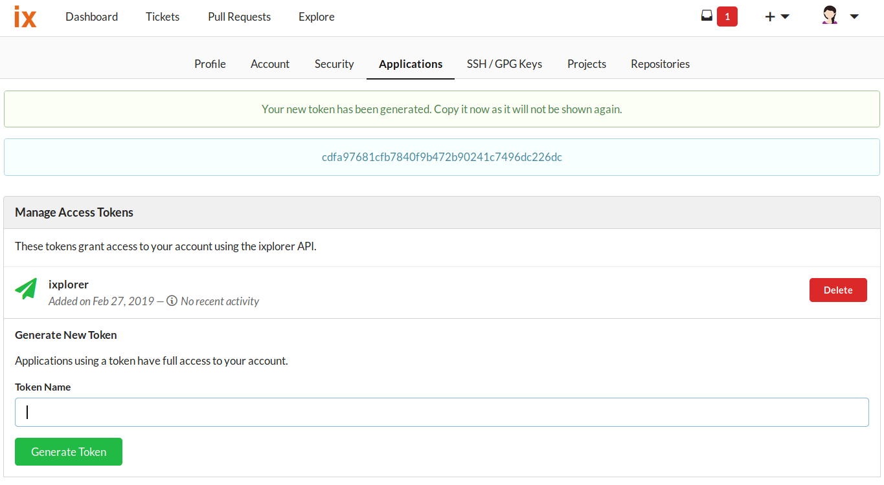Image resolution: width=884 pixels, height=485 pixels.
Task: Delete the ixplorer access token
Action: [x=838, y=290]
